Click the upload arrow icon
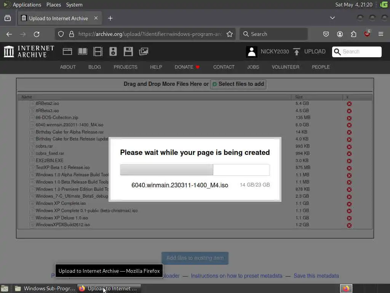This screenshot has height=293, width=390. click(x=296, y=52)
